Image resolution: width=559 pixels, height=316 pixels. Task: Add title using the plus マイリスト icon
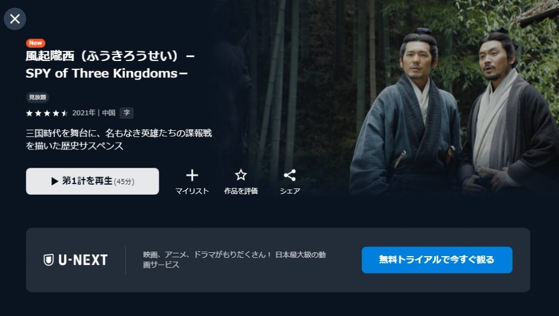[192, 175]
